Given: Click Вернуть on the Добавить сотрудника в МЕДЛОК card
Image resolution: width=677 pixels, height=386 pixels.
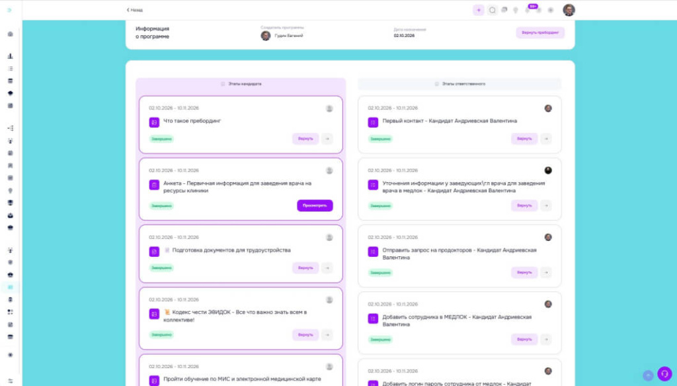Looking at the screenshot, I should coord(524,339).
